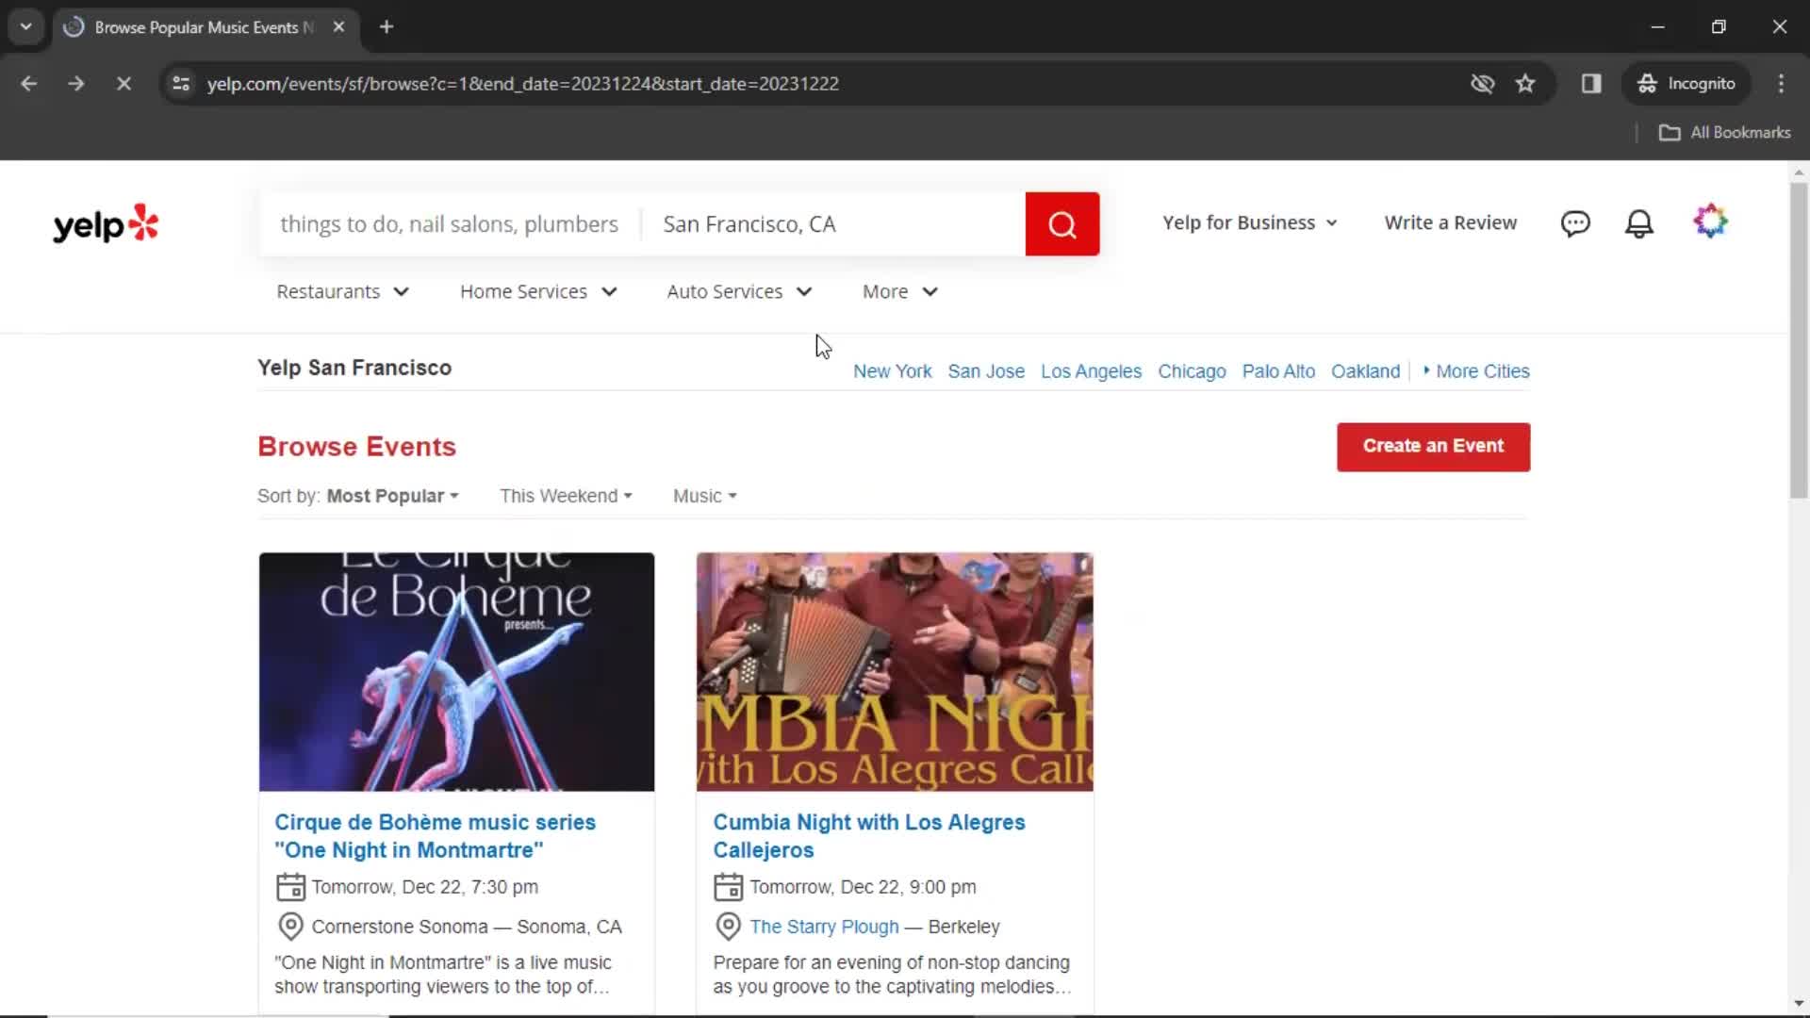The height and width of the screenshot is (1018, 1810).
Task: Stop page loading with the X button
Action: click(123, 84)
